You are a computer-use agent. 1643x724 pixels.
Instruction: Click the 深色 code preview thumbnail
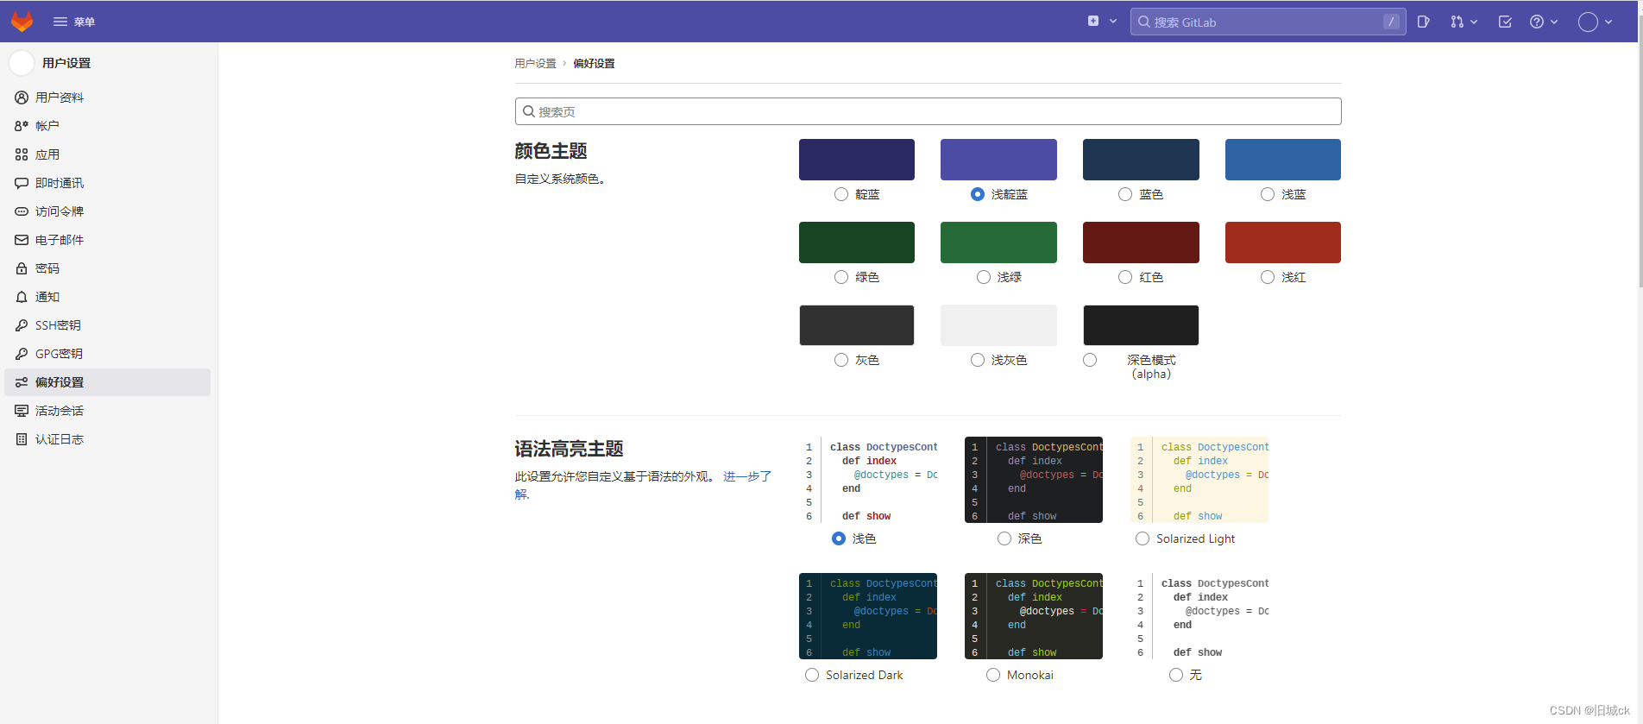[1034, 480]
